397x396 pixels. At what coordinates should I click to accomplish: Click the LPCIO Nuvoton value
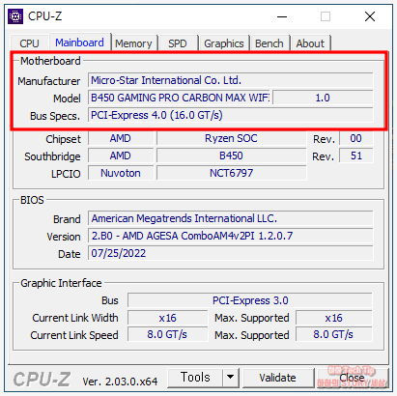coord(121,173)
